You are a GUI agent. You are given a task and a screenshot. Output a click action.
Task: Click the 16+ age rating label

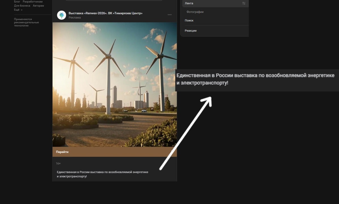click(58, 164)
